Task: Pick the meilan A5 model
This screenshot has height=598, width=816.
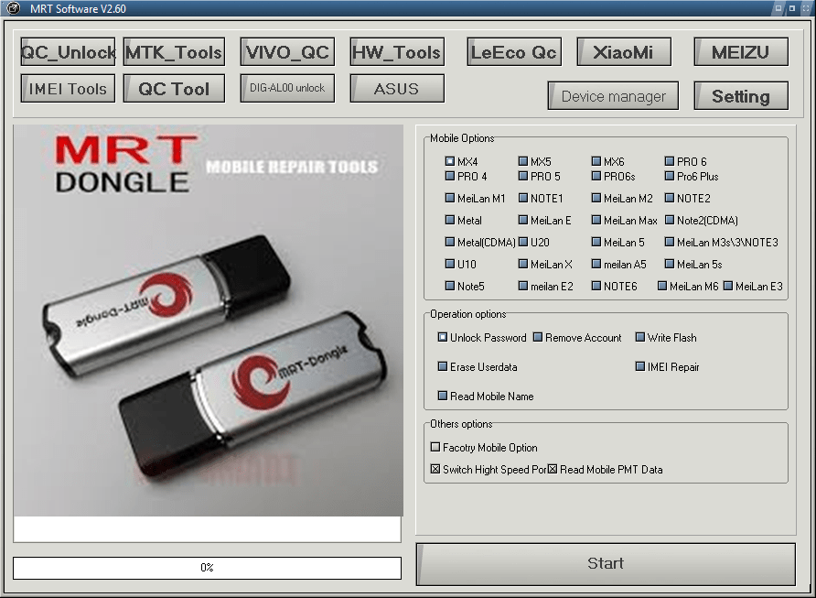Action: tap(596, 264)
